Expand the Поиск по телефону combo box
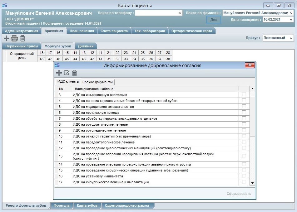The image size is (297, 212). point(180,13)
